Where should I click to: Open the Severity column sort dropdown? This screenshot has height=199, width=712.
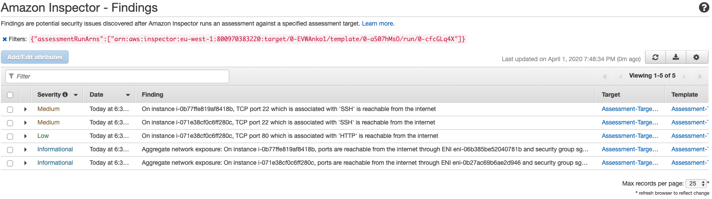(x=76, y=95)
